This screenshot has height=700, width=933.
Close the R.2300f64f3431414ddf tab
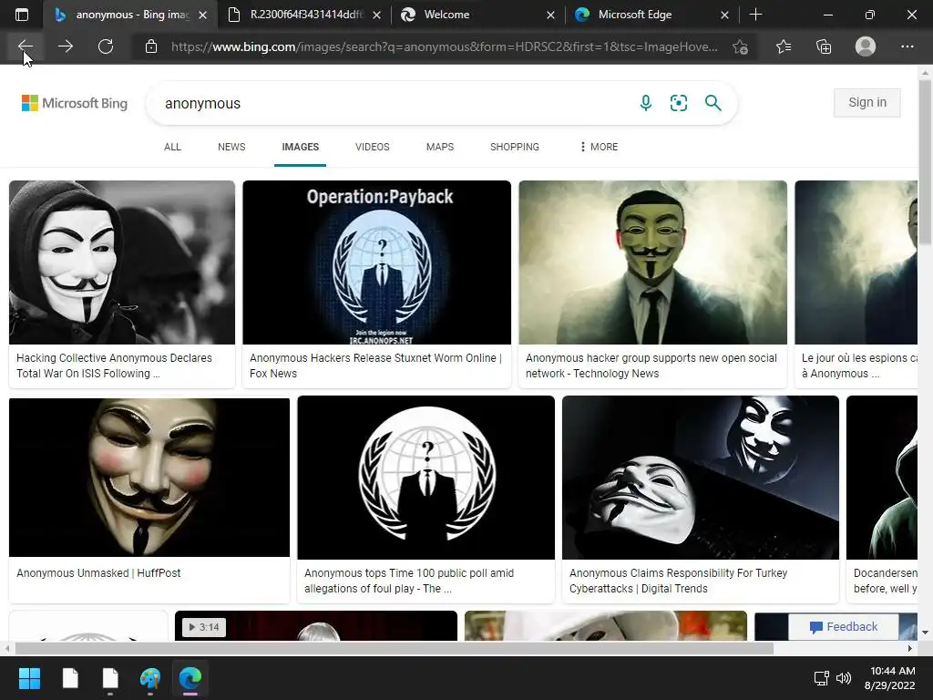[376, 15]
